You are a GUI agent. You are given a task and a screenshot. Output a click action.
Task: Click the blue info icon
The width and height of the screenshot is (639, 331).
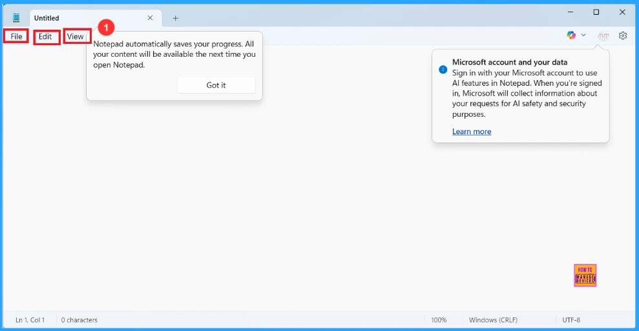tap(443, 70)
